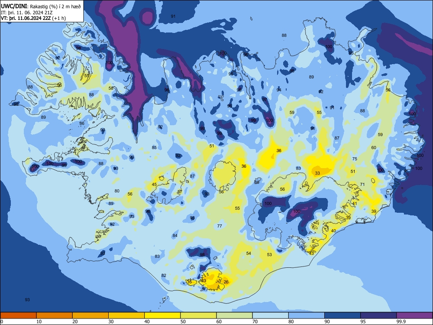Click the '94' humidity value on the map
The width and height of the screenshot is (433, 325).
click(x=279, y=90)
